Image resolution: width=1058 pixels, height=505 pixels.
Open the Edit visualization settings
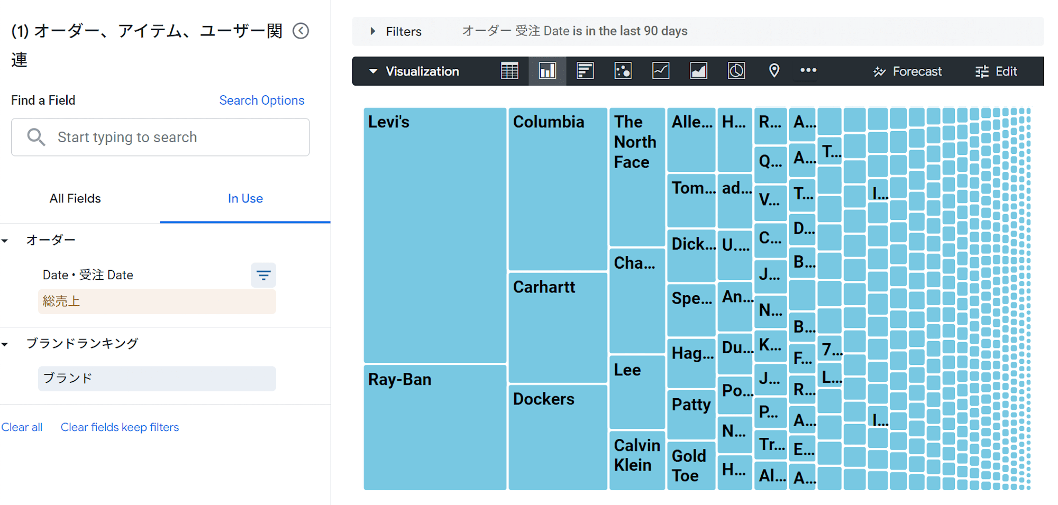(x=996, y=71)
